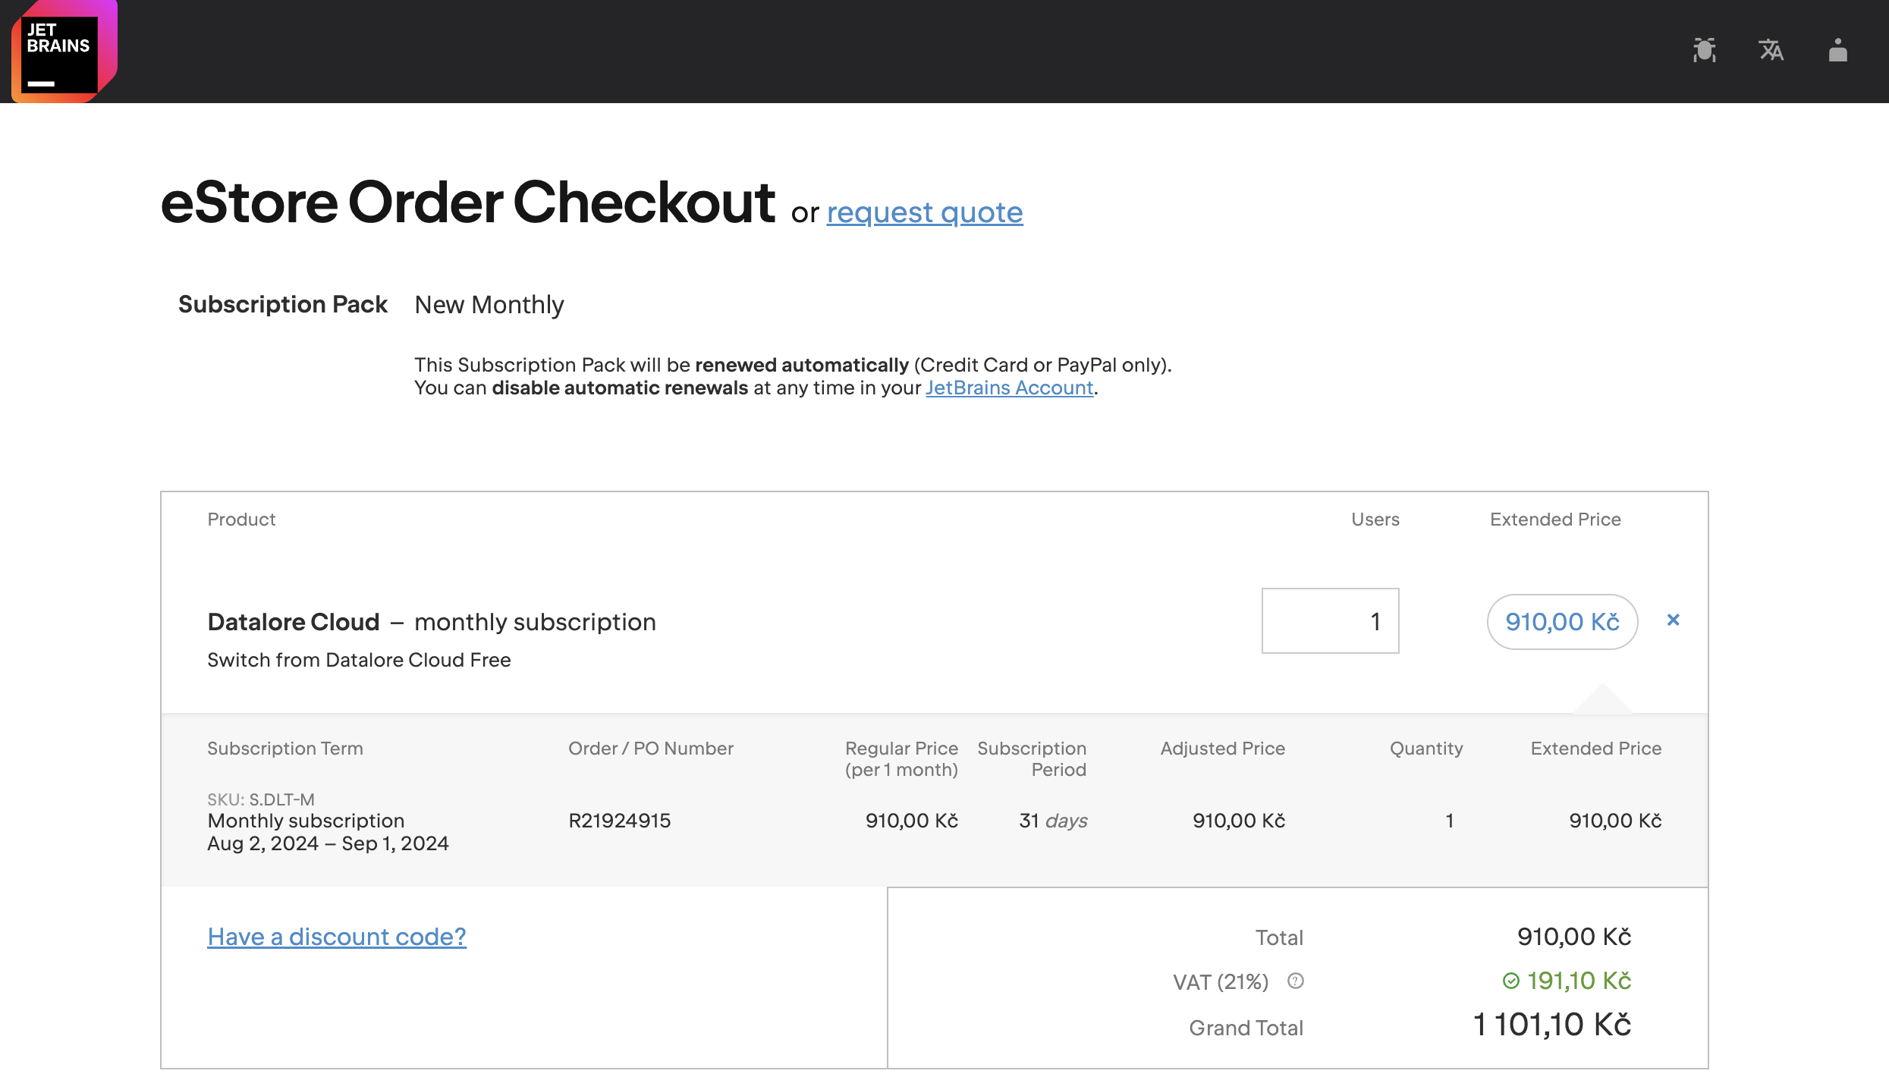Viewport: 1889px width, 1077px height.
Task: Click the green VAT validation checkmark
Action: pyautogui.click(x=1510, y=980)
